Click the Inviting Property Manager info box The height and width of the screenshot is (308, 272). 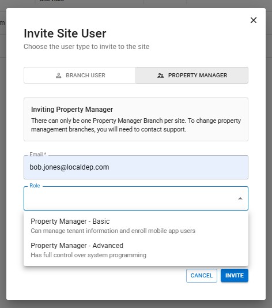pos(136,119)
